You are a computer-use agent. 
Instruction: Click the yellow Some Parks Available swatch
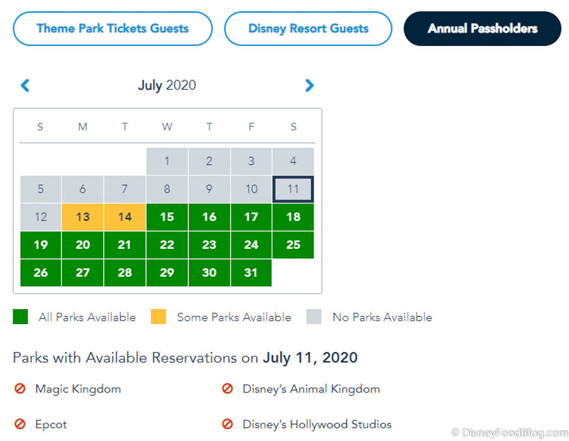(159, 317)
